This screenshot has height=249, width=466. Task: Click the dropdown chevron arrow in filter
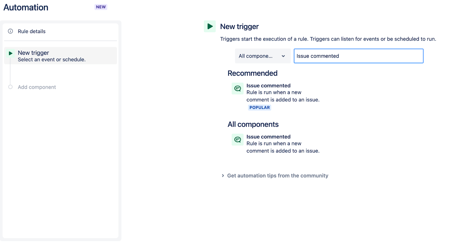pos(283,56)
